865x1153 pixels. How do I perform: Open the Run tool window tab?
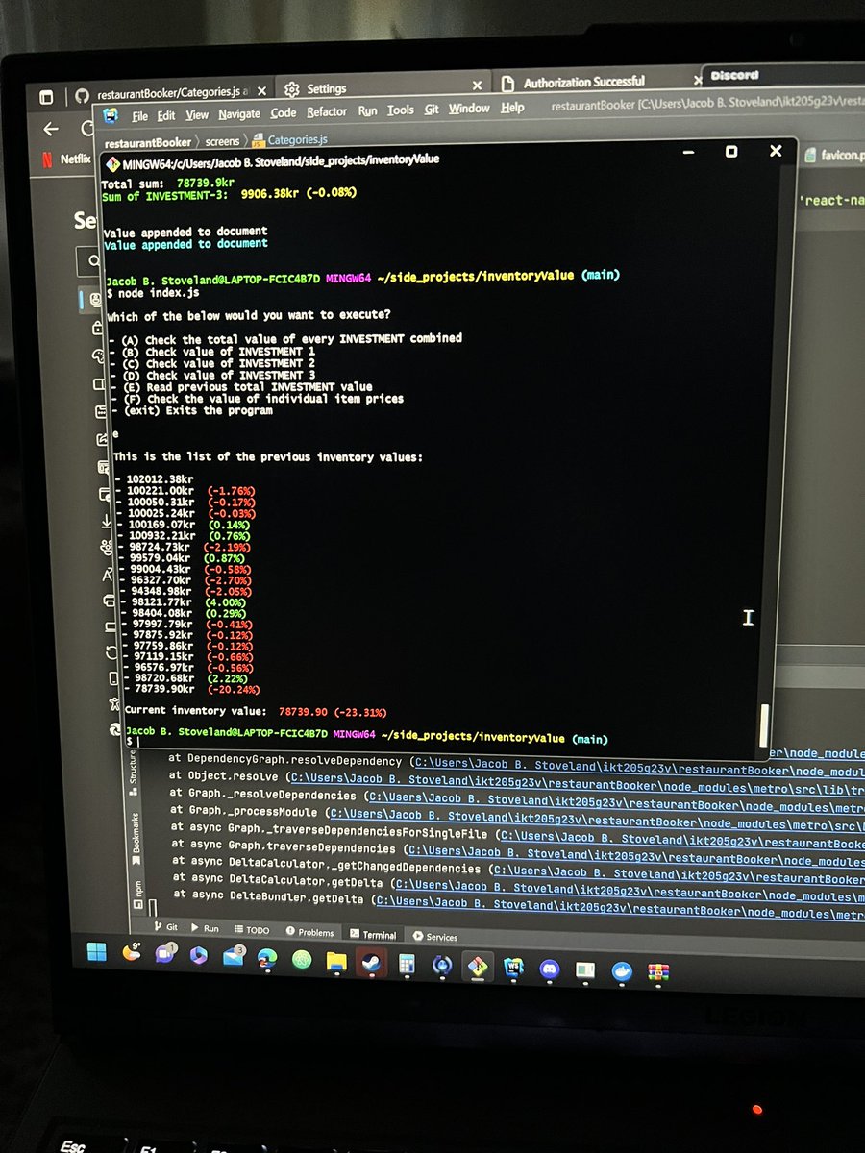point(205,929)
